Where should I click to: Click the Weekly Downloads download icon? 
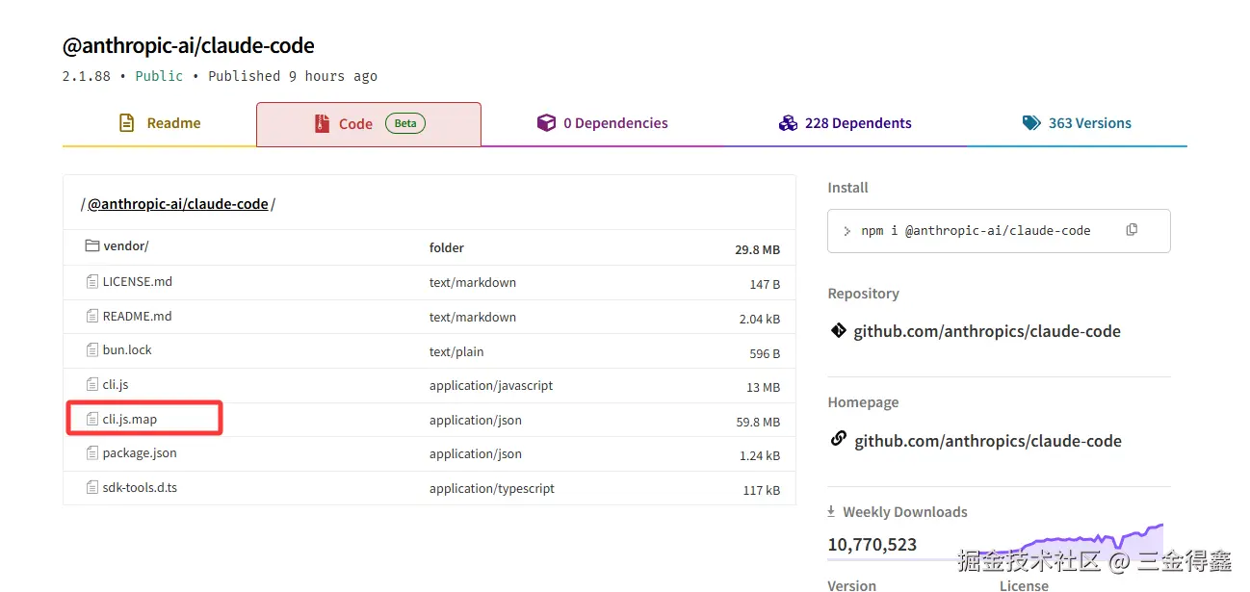point(832,512)
